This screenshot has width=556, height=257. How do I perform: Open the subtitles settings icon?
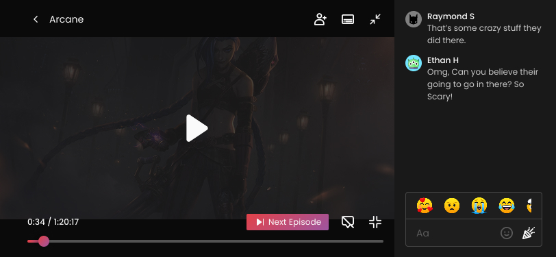[348, 19]
